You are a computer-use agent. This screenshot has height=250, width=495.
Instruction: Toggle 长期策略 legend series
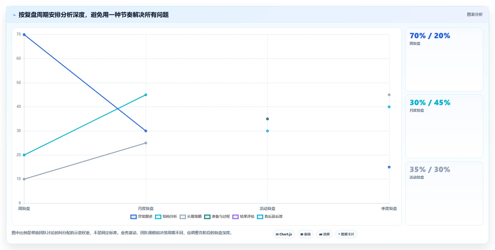[191, 217]
